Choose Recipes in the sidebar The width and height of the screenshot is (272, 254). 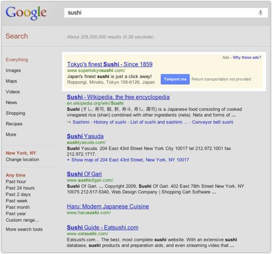click(14, 124)
